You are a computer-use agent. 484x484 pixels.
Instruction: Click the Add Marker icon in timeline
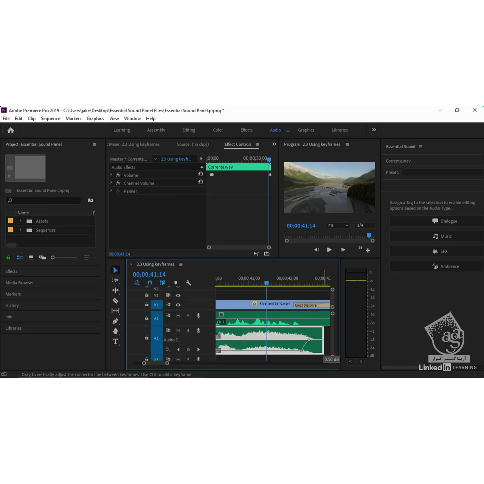(x=175, y=283)
